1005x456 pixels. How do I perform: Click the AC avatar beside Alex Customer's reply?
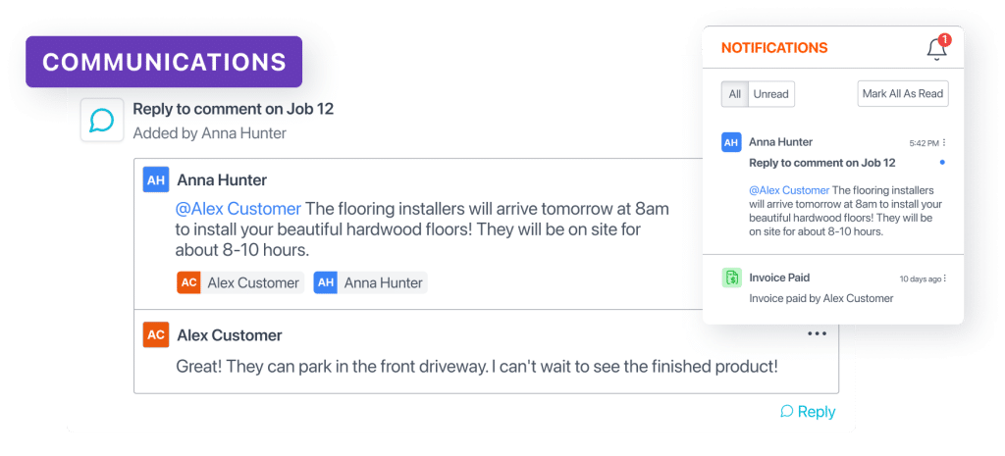(155, 334)
